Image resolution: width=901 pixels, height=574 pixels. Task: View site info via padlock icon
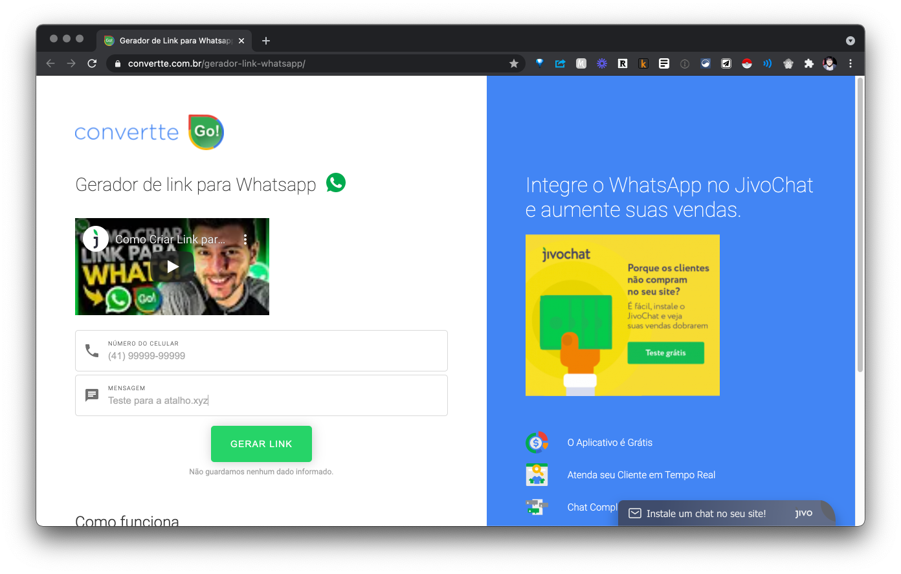coord(118,63)
